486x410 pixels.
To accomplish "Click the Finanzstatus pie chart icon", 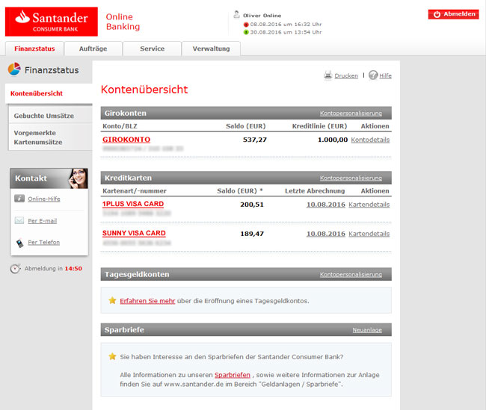I will [14, 69].
